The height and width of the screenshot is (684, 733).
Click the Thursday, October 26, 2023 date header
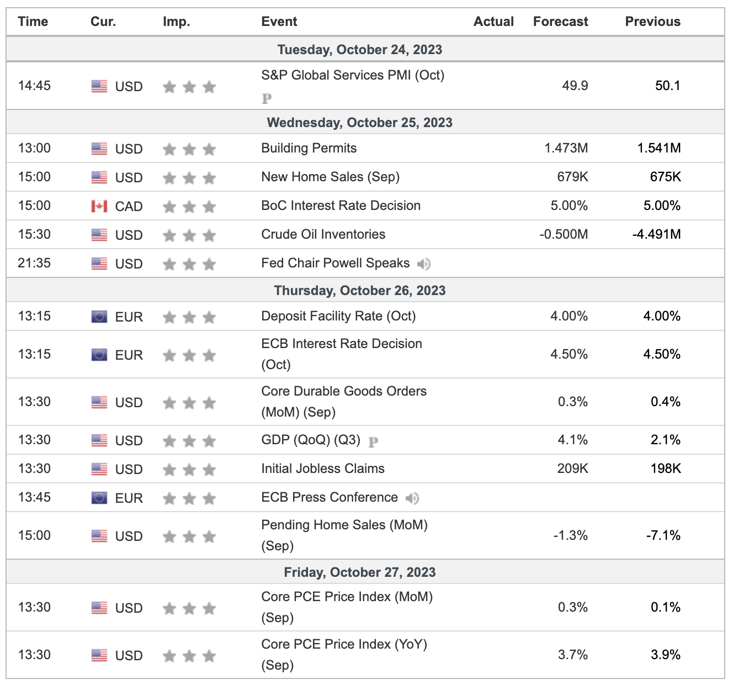coord(360,291)
